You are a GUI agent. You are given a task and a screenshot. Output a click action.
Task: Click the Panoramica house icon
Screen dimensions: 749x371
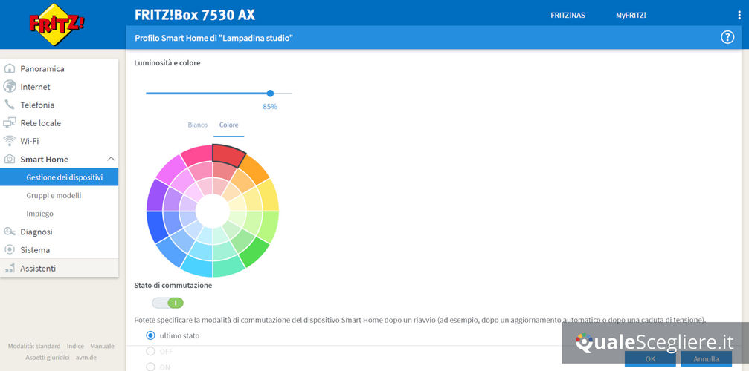point(10,69)
